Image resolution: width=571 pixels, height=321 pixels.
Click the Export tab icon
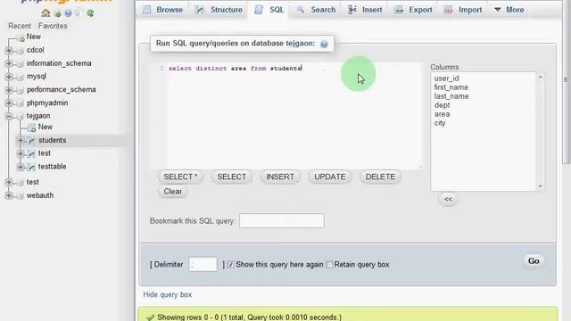(399, 10)
